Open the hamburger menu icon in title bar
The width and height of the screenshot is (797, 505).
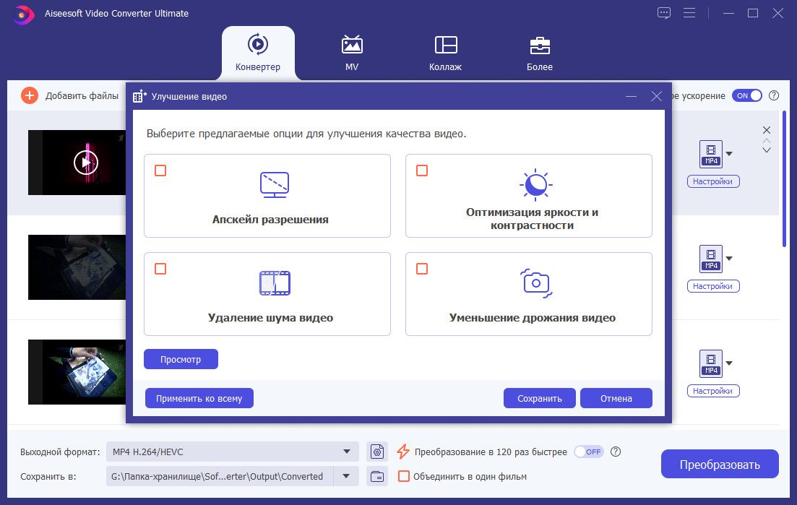[689, 13]
